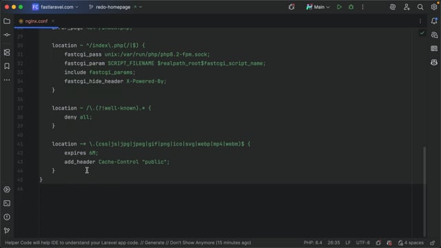Click the fastcgi_pass directive line
The width and height of the screenshot is (441, 248).
(x=137, y=54)
